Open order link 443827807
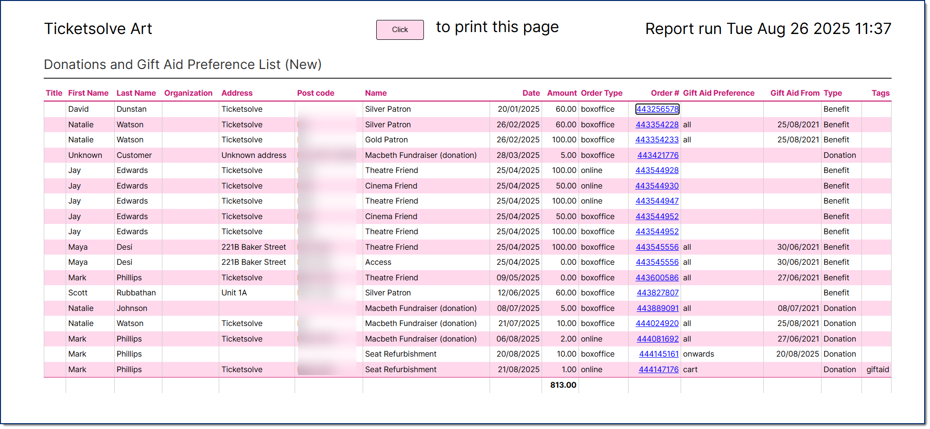 tap(658, 293)
